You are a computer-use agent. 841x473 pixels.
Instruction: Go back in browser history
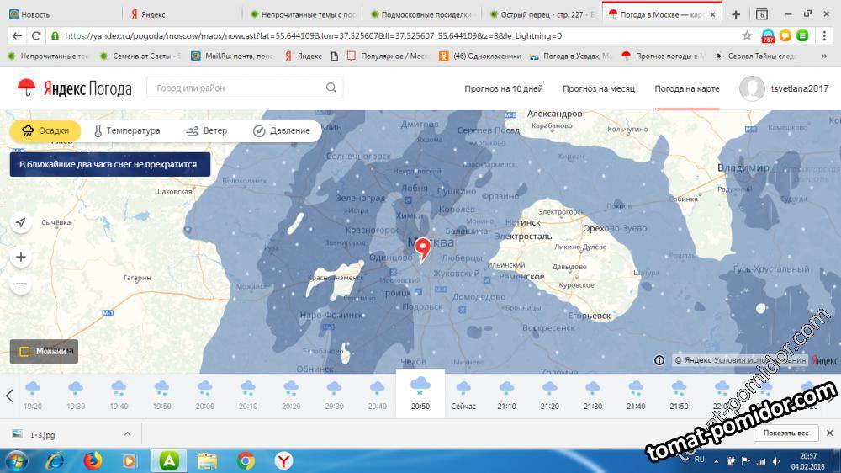pyautogui.click(x=17, y=35)
